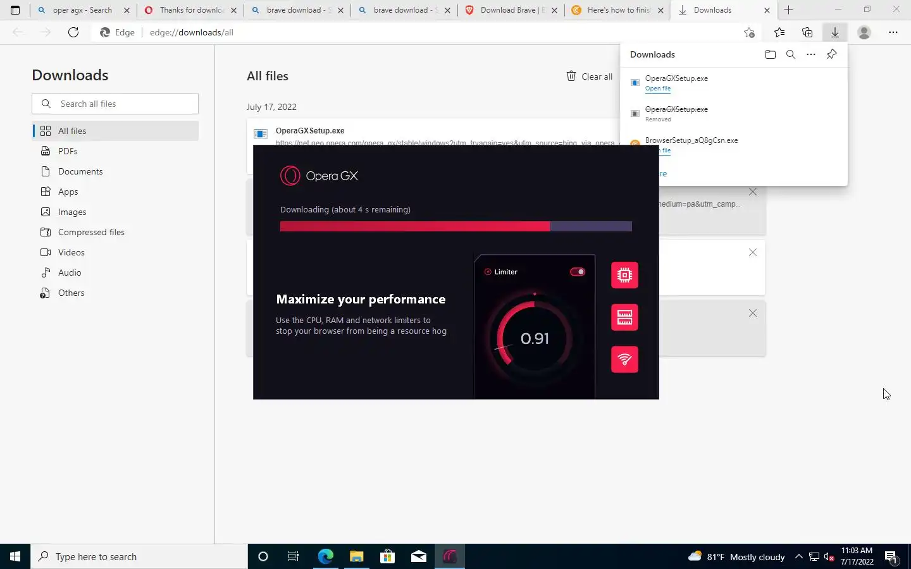The width and height of the screenshot is (911, 569).
Task: Open the Collections icon
Action: [807, 32]
